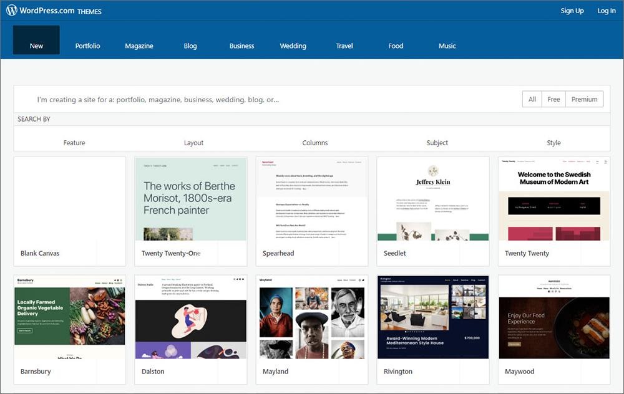Click the Spearhead theme name

click(278, 253)
